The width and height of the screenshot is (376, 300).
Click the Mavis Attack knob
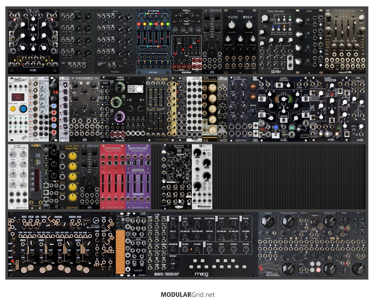point(209,249)
